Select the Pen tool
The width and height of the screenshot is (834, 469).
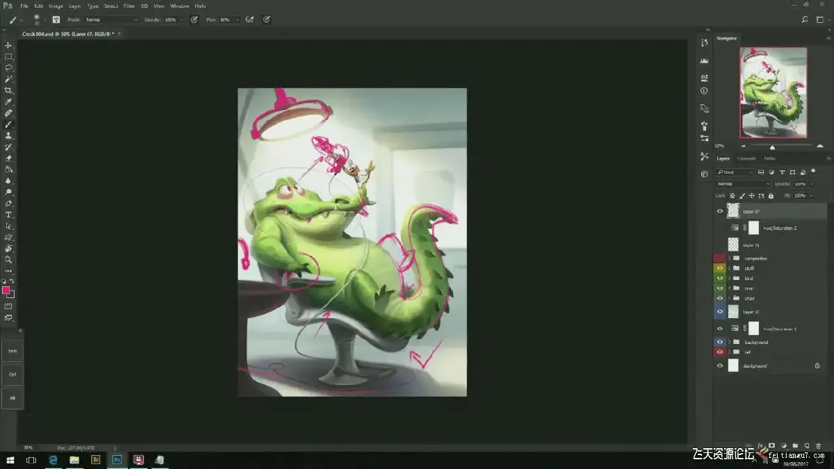8,204
